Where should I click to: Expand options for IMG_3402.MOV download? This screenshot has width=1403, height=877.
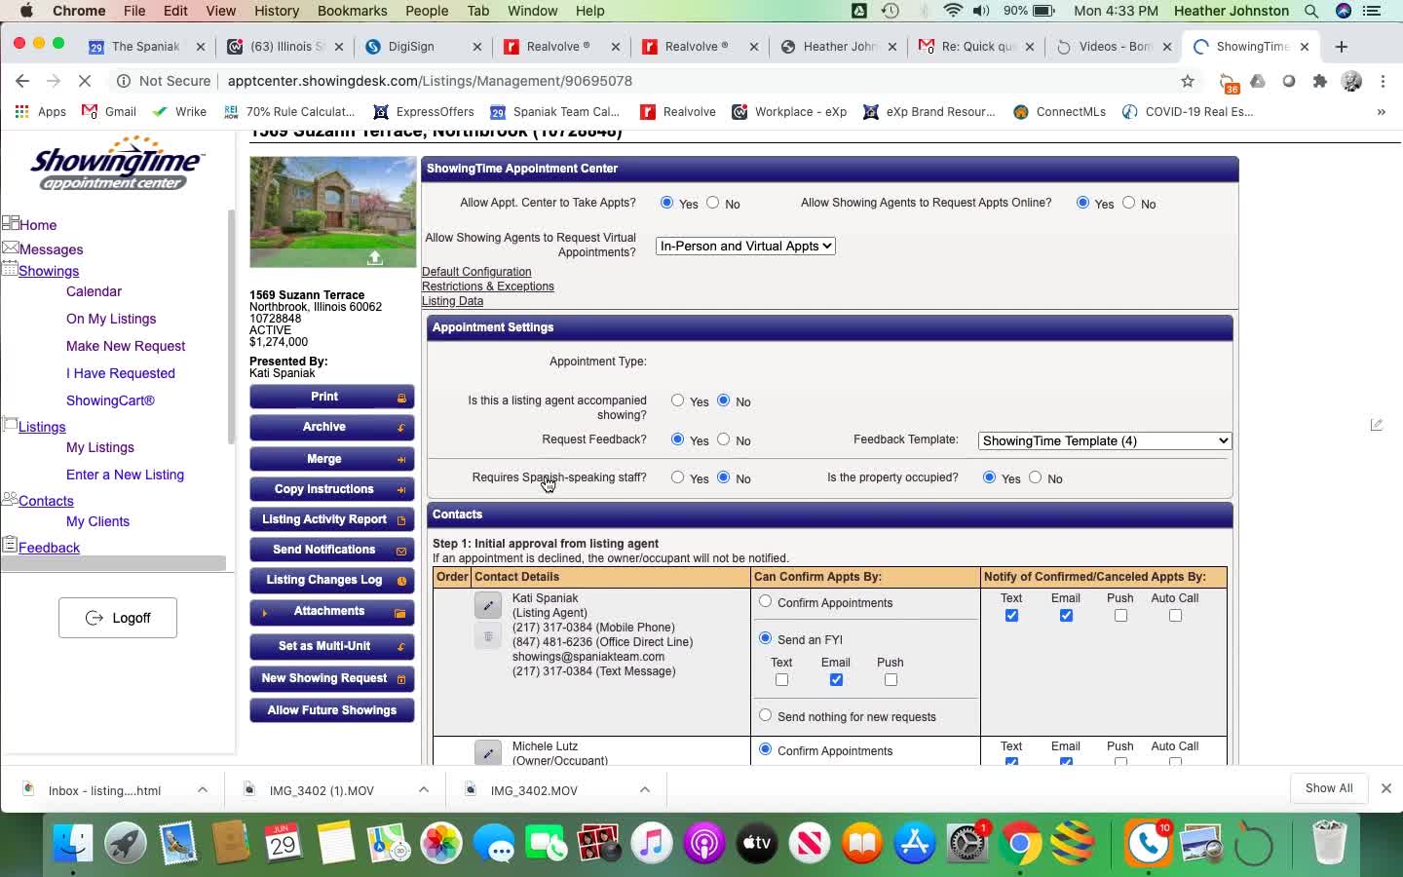[x=645, y=789]
